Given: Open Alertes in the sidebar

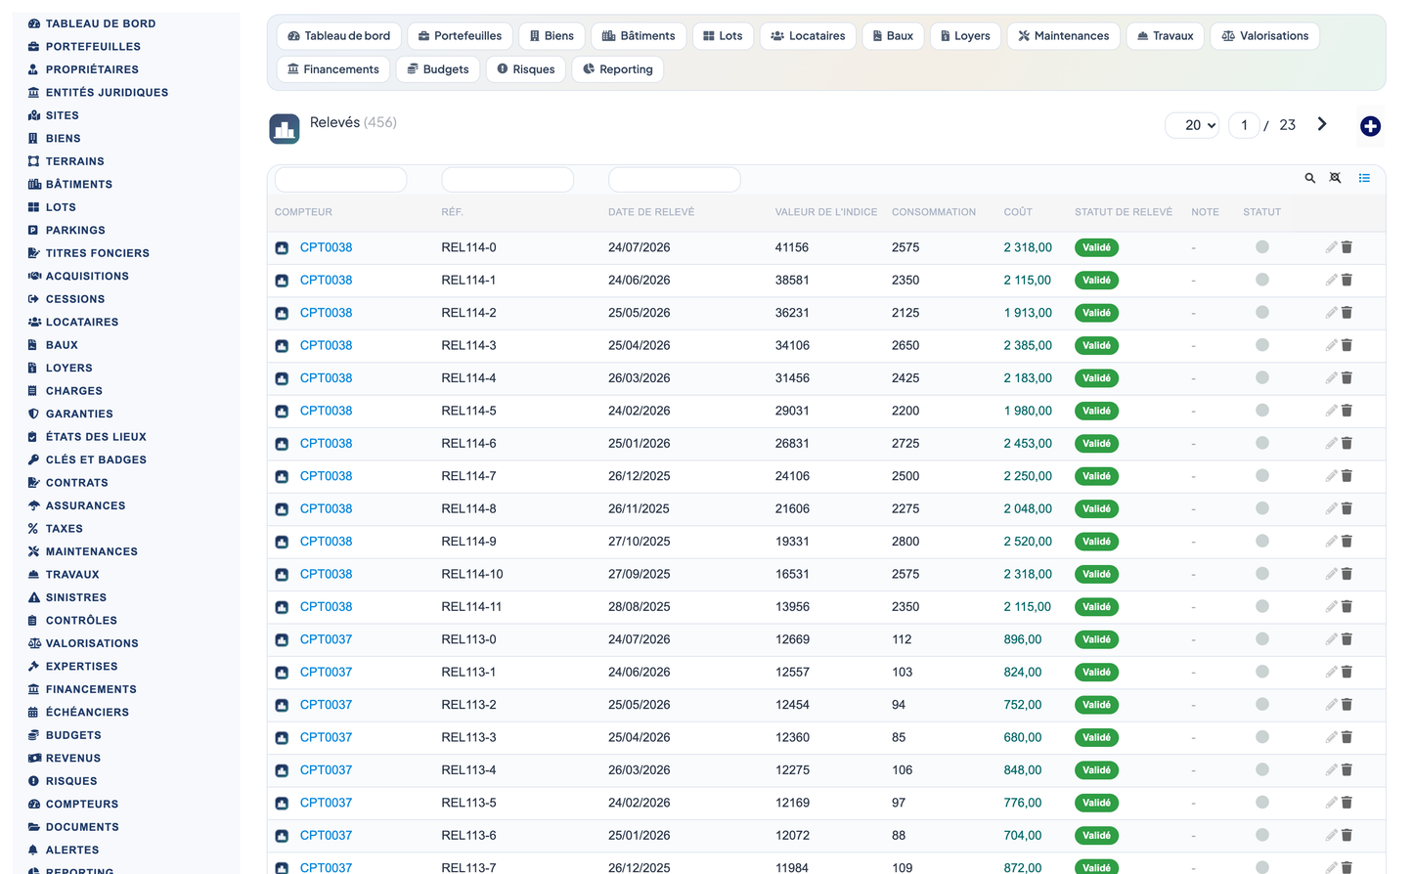Looking at the screenshot, I should coord(72,850).
